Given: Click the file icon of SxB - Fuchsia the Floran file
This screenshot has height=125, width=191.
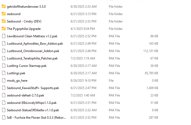Looking at the screenshot, I should [4, 118].
